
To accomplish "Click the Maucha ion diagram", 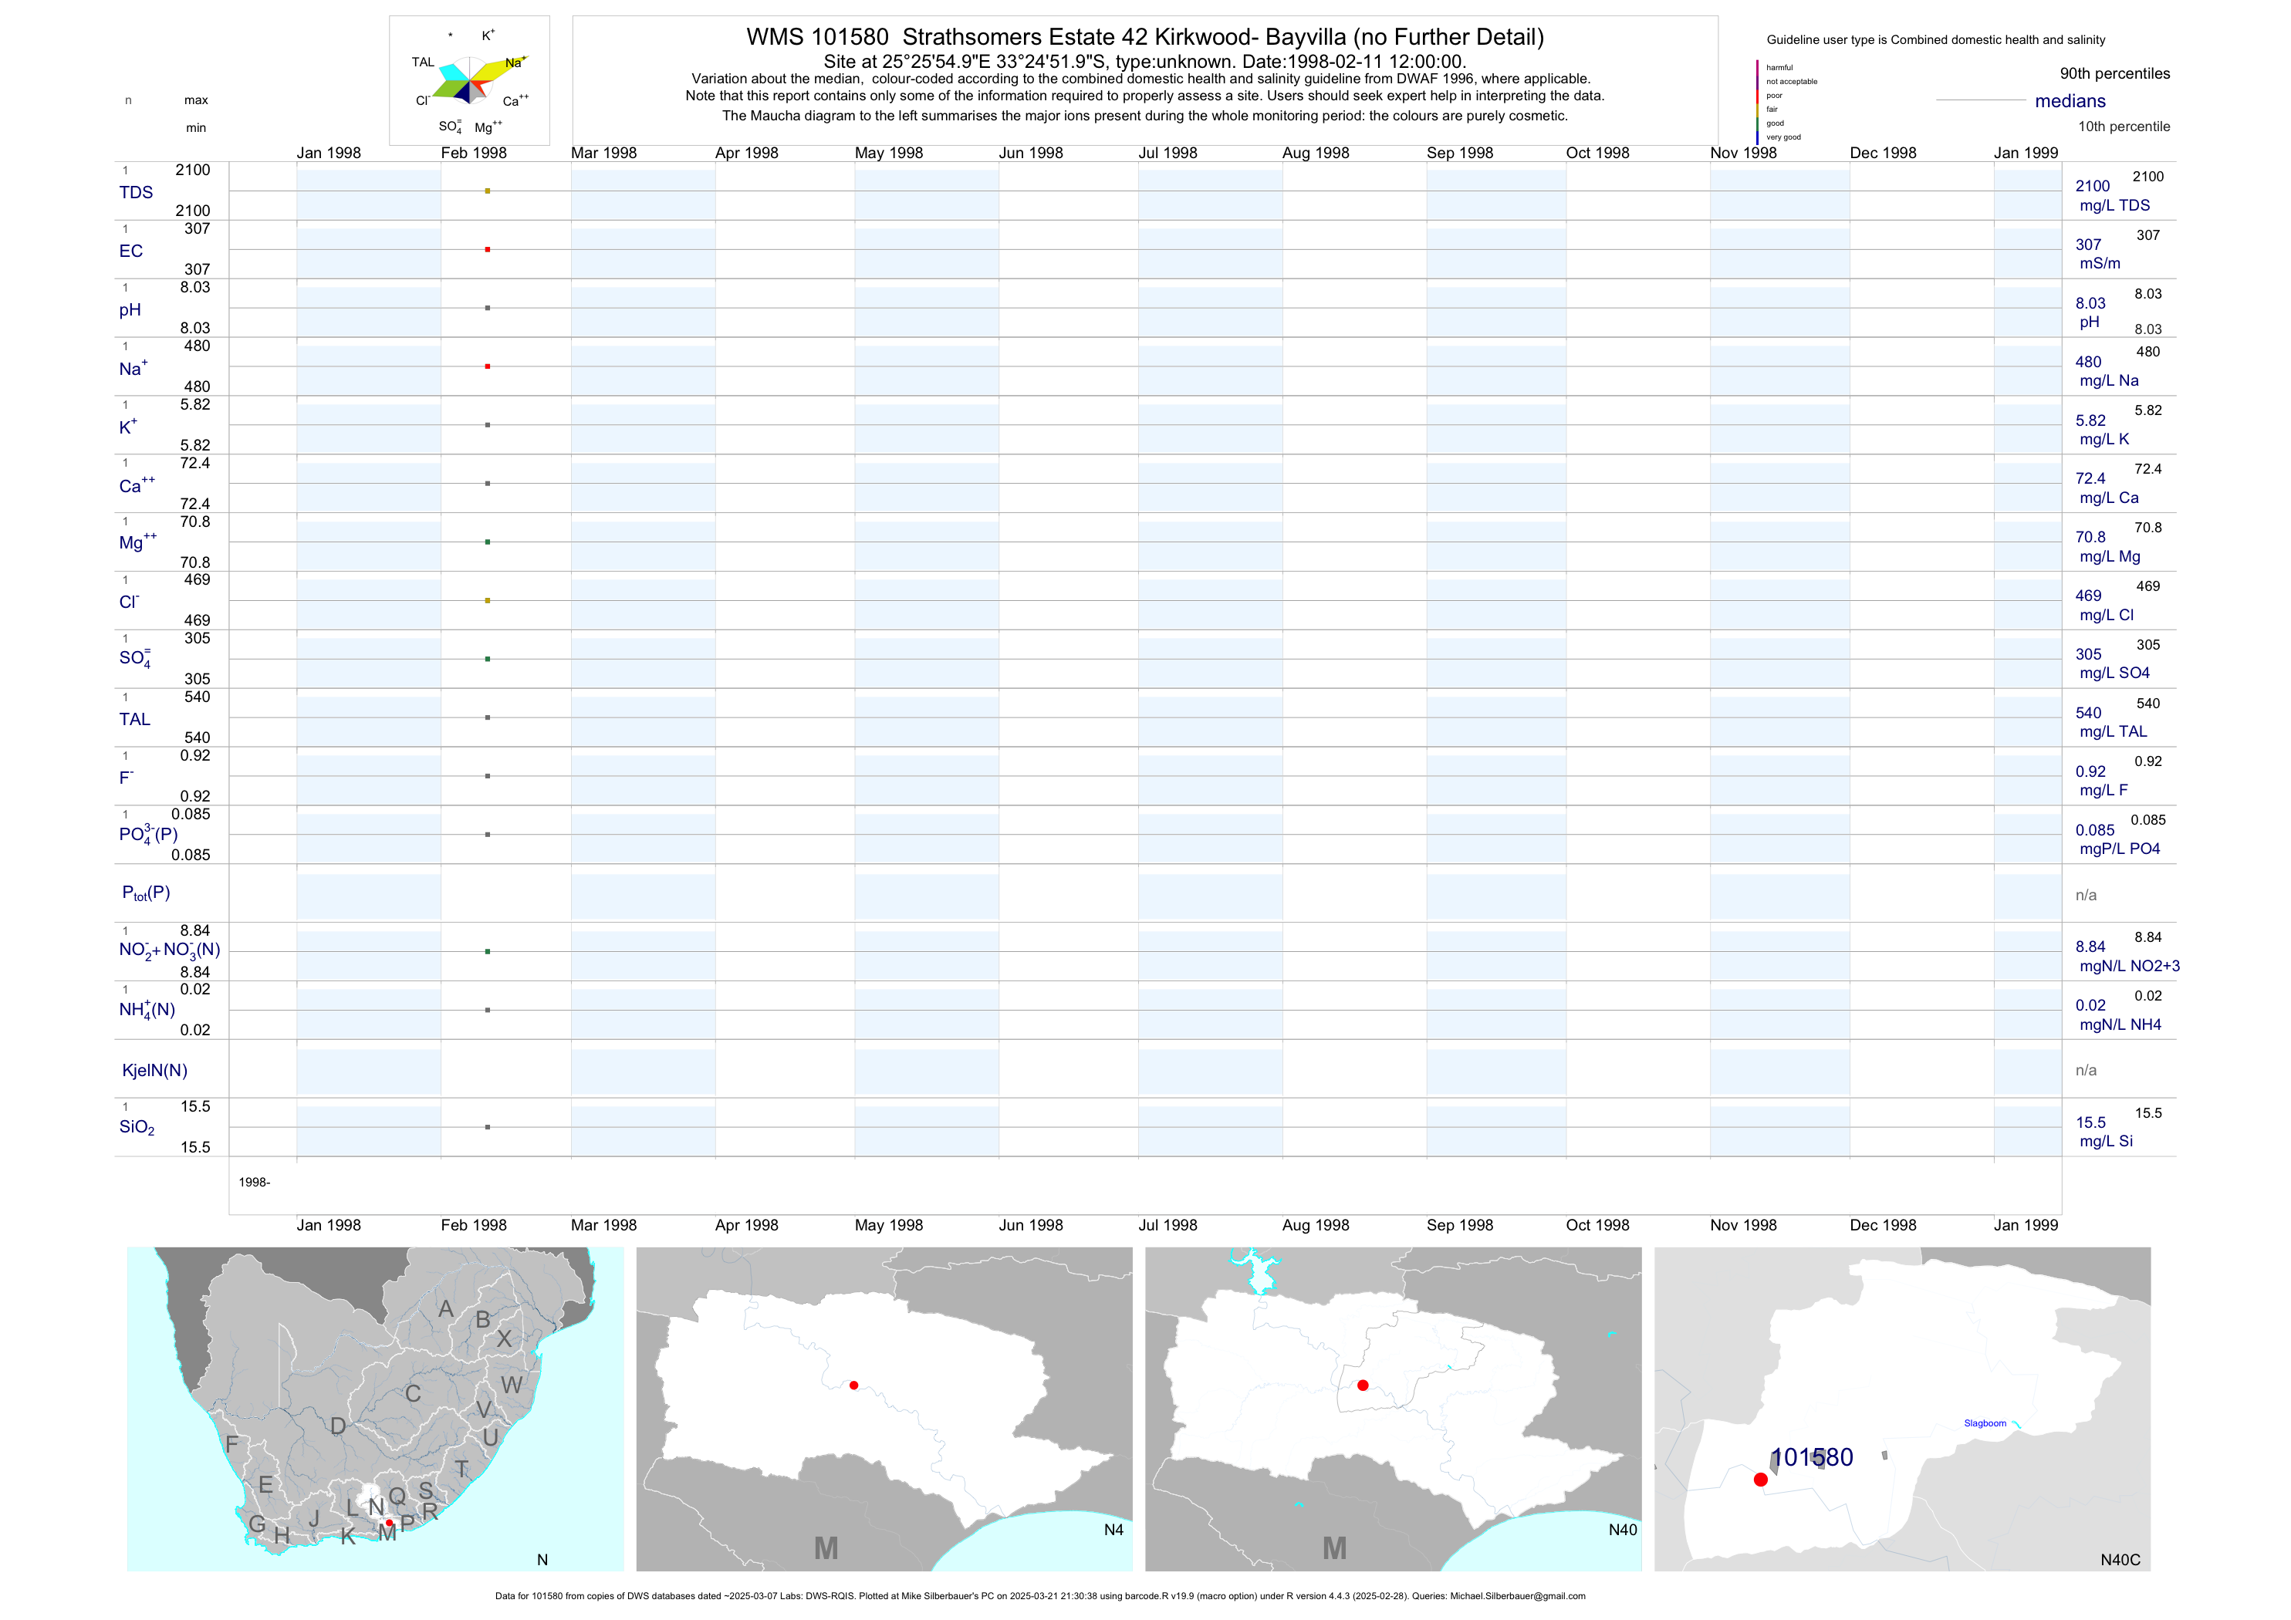I will [469, 82].
